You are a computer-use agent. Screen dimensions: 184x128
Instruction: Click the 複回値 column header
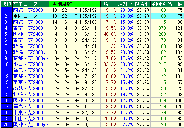(175, 4)
